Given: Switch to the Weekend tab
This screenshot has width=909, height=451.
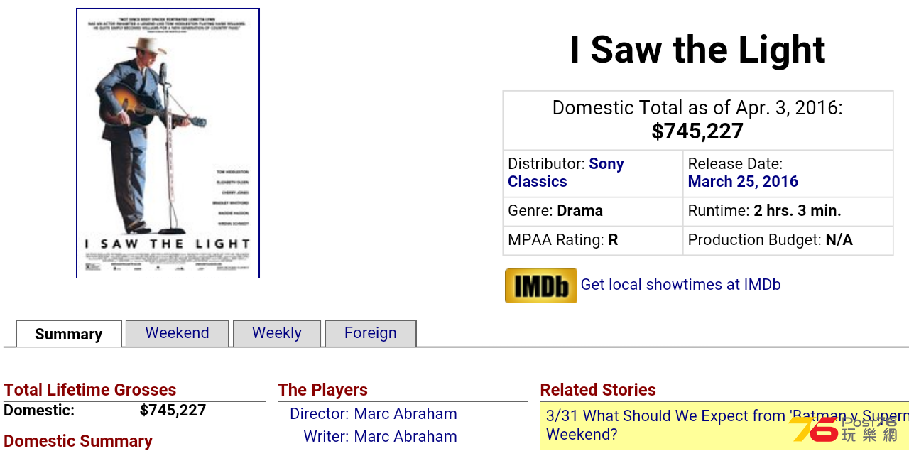Looking at the screenshot, I should pos(177,333).
